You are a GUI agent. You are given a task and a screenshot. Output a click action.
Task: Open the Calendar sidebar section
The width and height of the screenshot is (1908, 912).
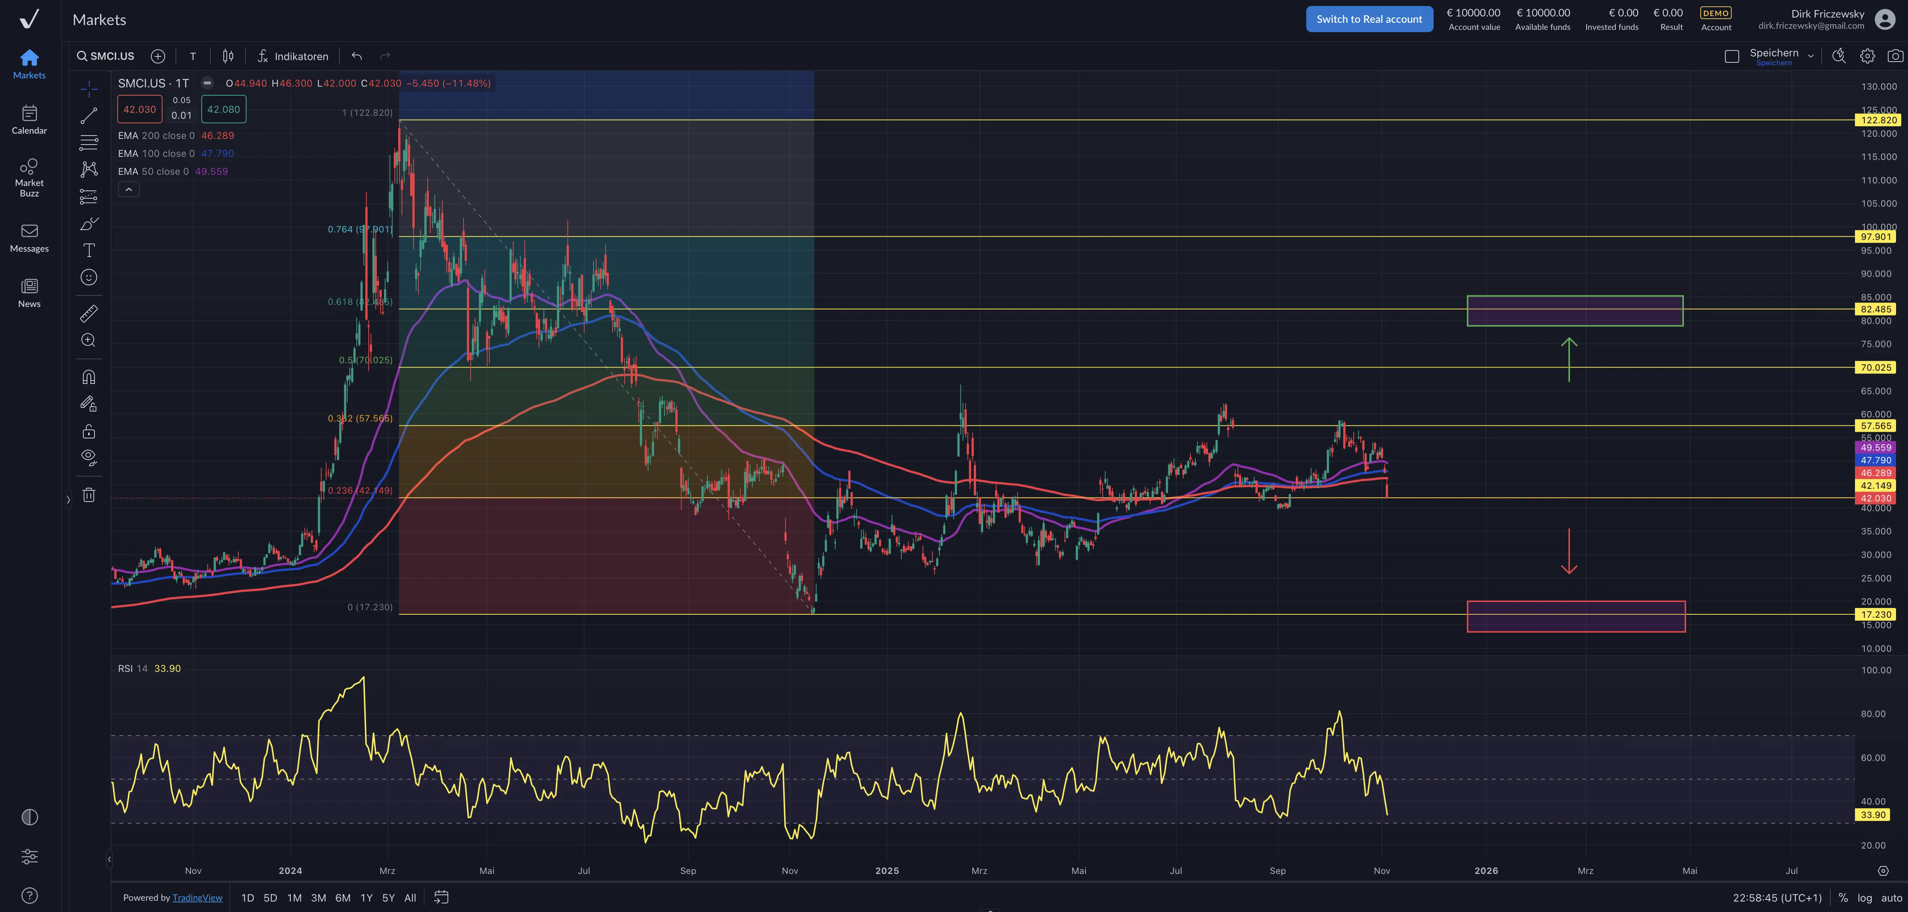pyautogui.click(x=29, y=119)
